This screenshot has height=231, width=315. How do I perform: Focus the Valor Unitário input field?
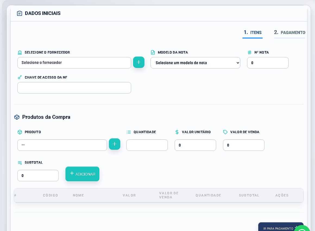[x=195, y=145]
